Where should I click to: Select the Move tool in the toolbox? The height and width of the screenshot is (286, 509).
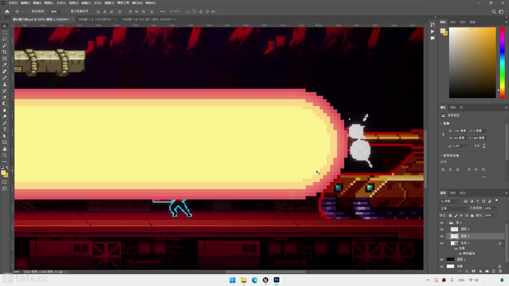click(x=5, y=26)
